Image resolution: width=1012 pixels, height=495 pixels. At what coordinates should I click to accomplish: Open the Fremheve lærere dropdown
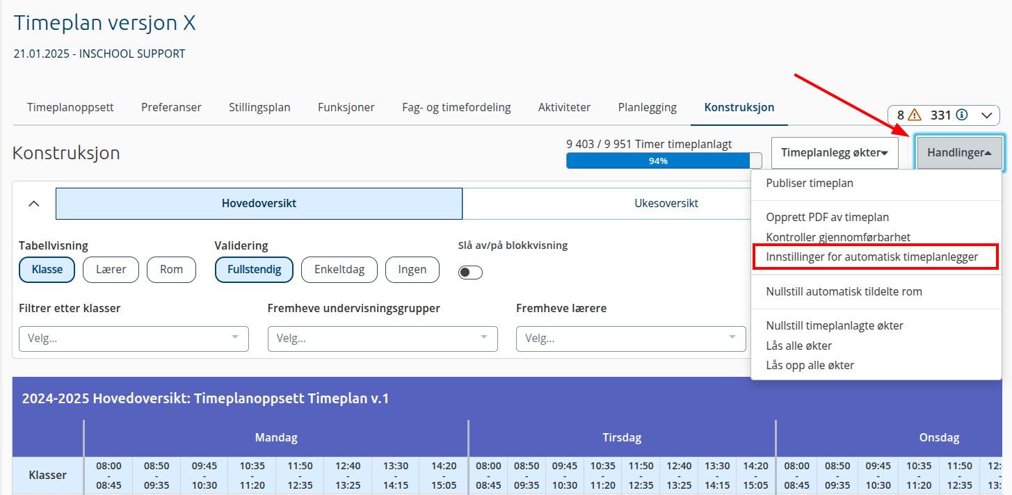pyautogui.click(x=631, y=339)
